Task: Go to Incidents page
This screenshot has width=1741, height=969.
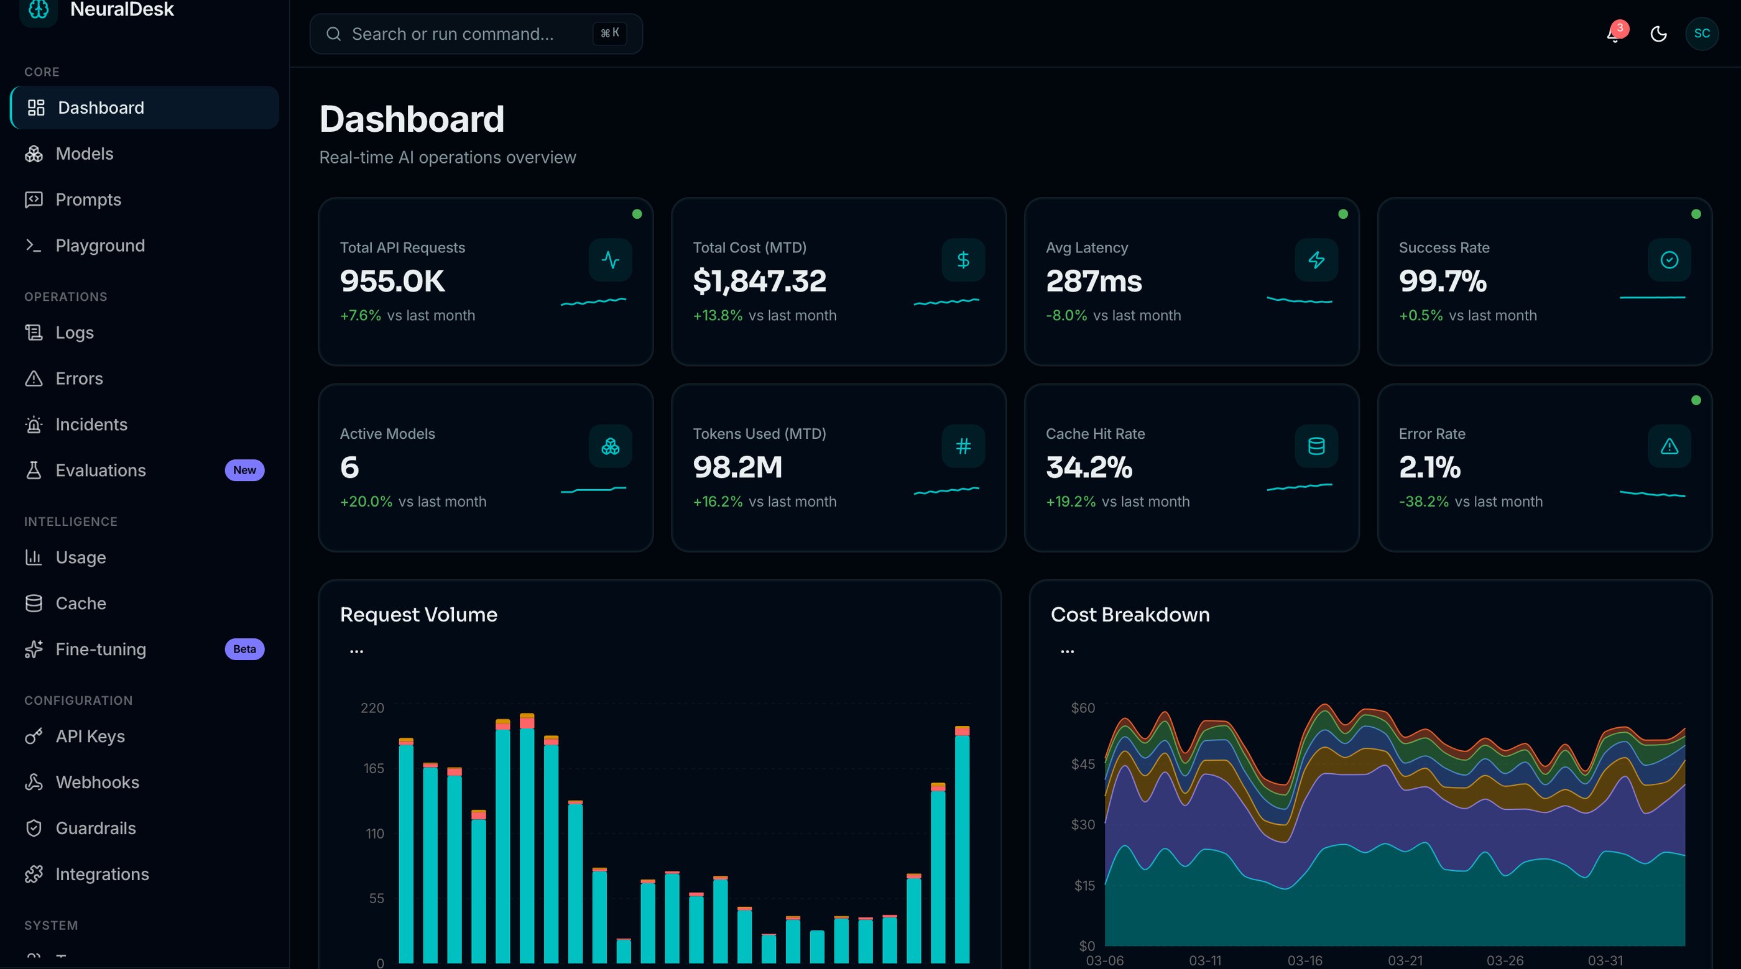Action: (145, 425)
